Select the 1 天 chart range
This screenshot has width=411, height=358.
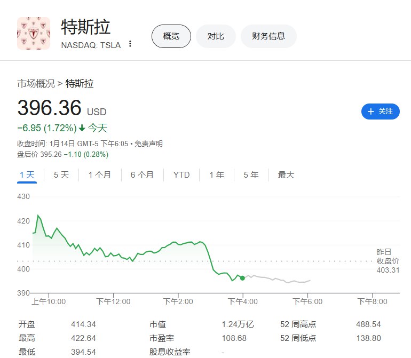coord(27,175)
